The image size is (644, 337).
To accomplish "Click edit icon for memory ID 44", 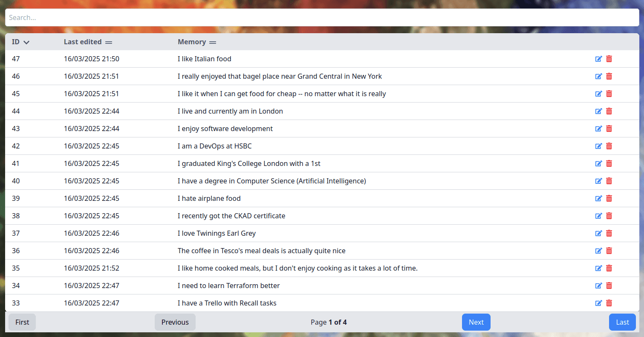I will click(x=599, y=111).
